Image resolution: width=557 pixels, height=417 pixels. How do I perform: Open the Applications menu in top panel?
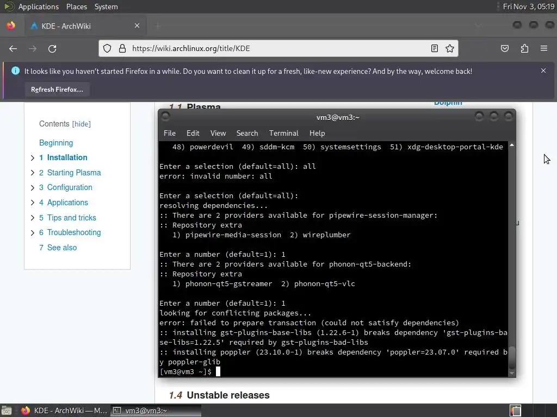click(x=39, y=7)
